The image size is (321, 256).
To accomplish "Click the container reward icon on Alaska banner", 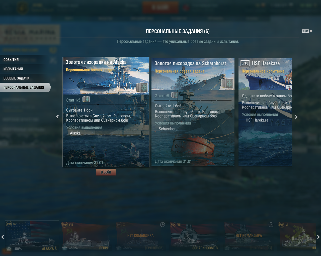I will pyautogui.click(x=142, y=87).
